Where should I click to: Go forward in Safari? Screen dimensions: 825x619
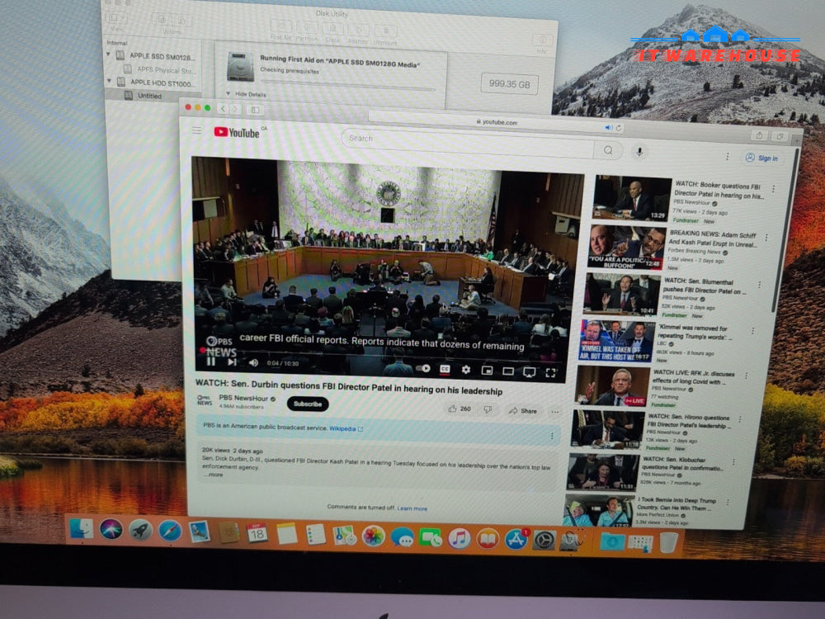235,109
